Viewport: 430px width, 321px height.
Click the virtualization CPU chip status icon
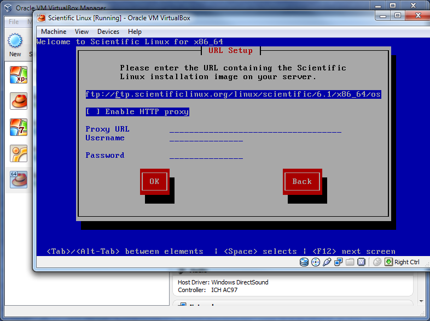[362, 262]
